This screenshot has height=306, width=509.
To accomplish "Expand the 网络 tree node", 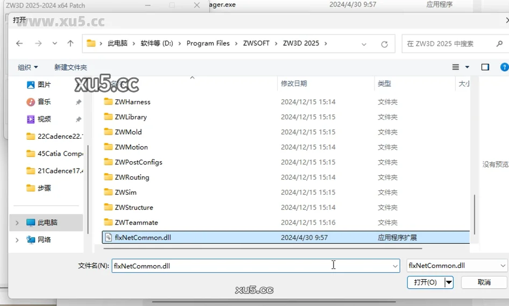I will 17,240.
